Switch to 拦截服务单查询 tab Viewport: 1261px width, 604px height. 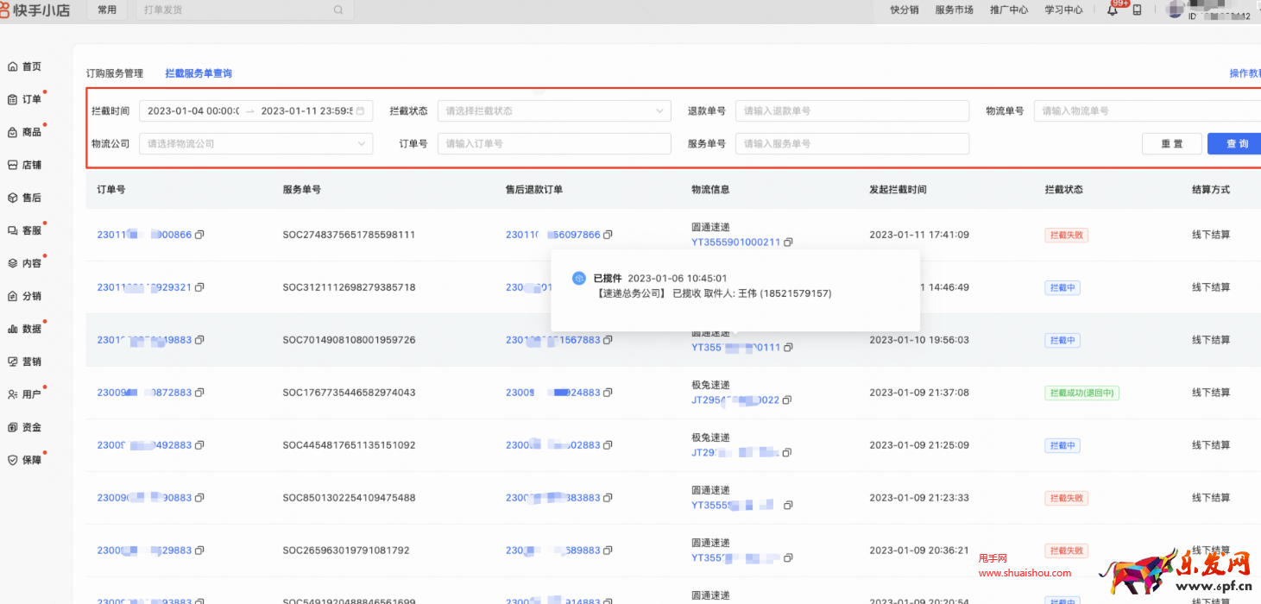pos(199,73)
